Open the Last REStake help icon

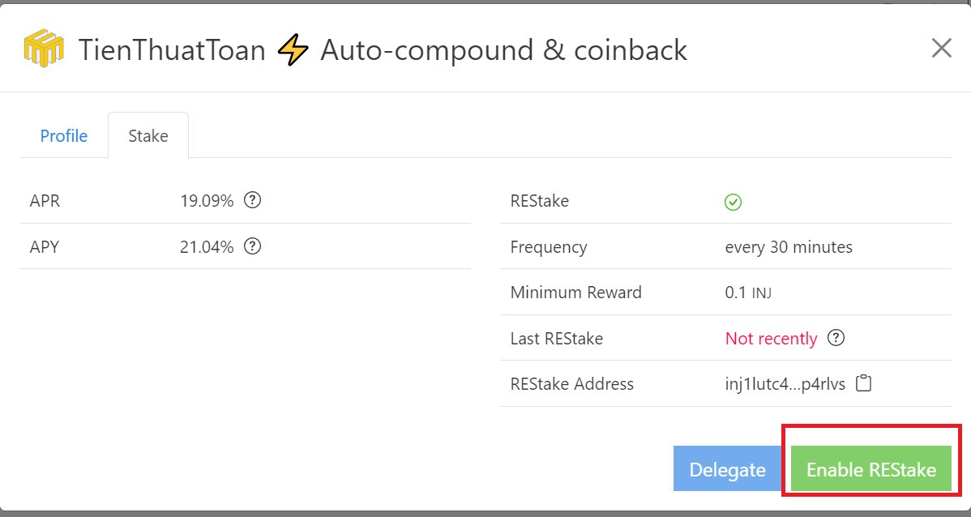click(x=836, y=338)
